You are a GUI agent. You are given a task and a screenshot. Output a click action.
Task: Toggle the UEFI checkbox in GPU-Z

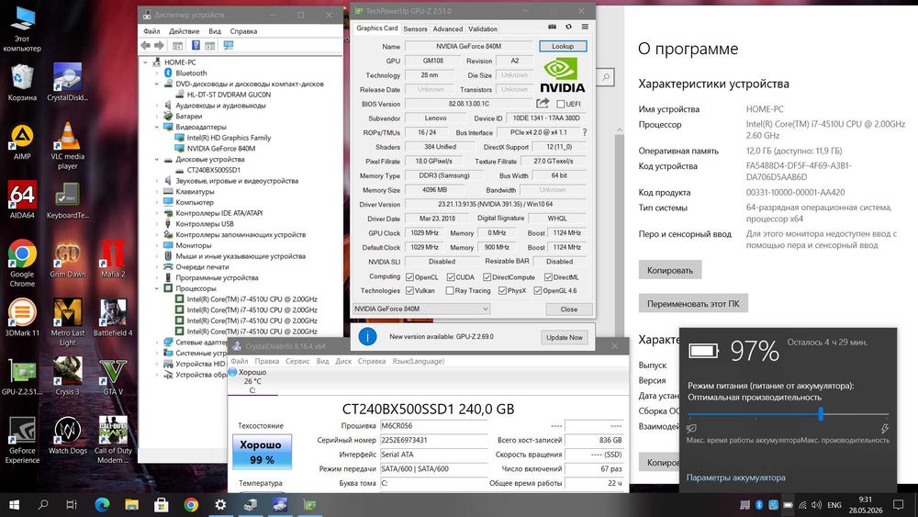(561, 104)
